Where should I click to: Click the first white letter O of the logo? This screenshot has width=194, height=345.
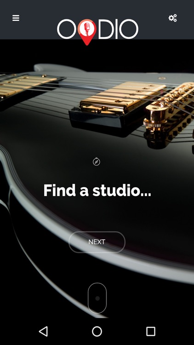pyautogui.click(x=67, y=29)
